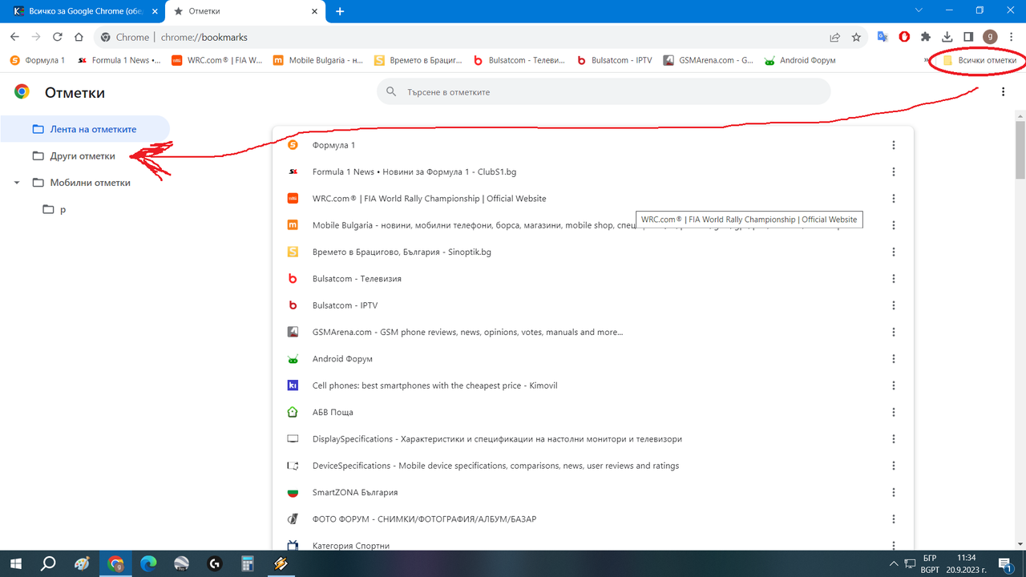
Task: Open the Chrome main three-dot menu
Action: pos(1011,37)
